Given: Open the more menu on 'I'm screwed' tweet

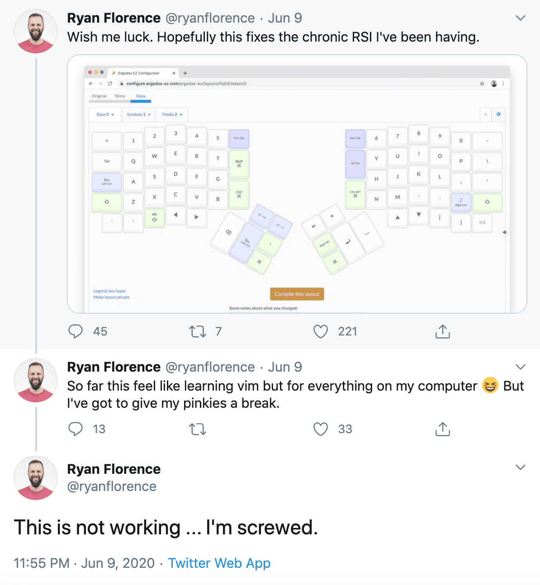Looking at the screenshot, I should coord(521,467).
